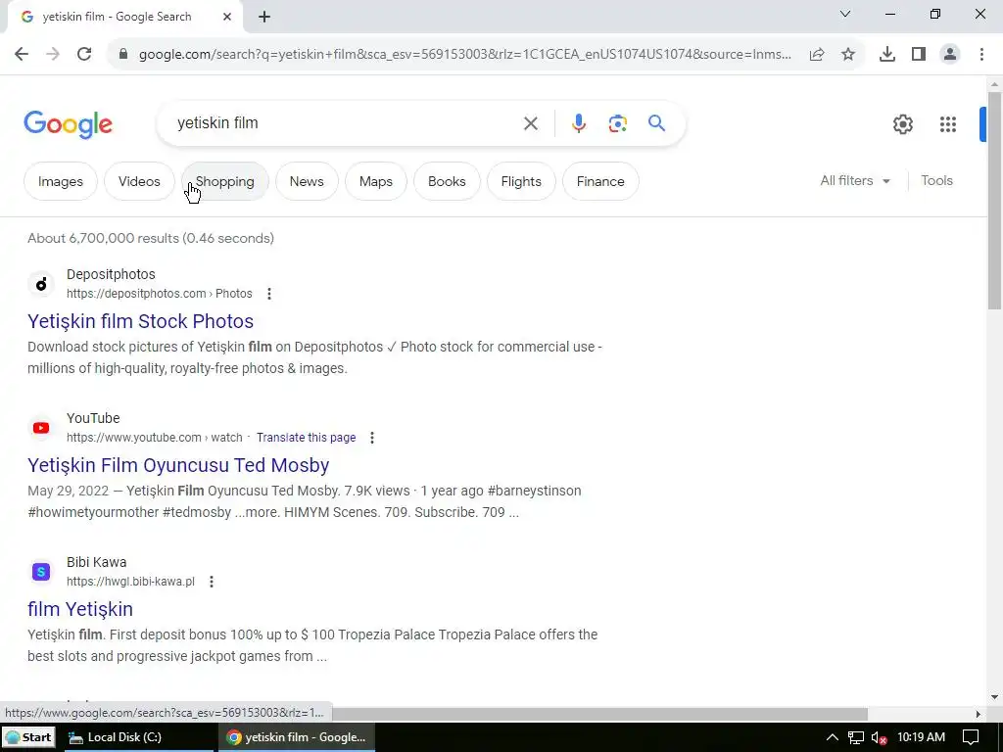1003x752 pixels.
Task: Open a new browser tab
Action: 264,18
